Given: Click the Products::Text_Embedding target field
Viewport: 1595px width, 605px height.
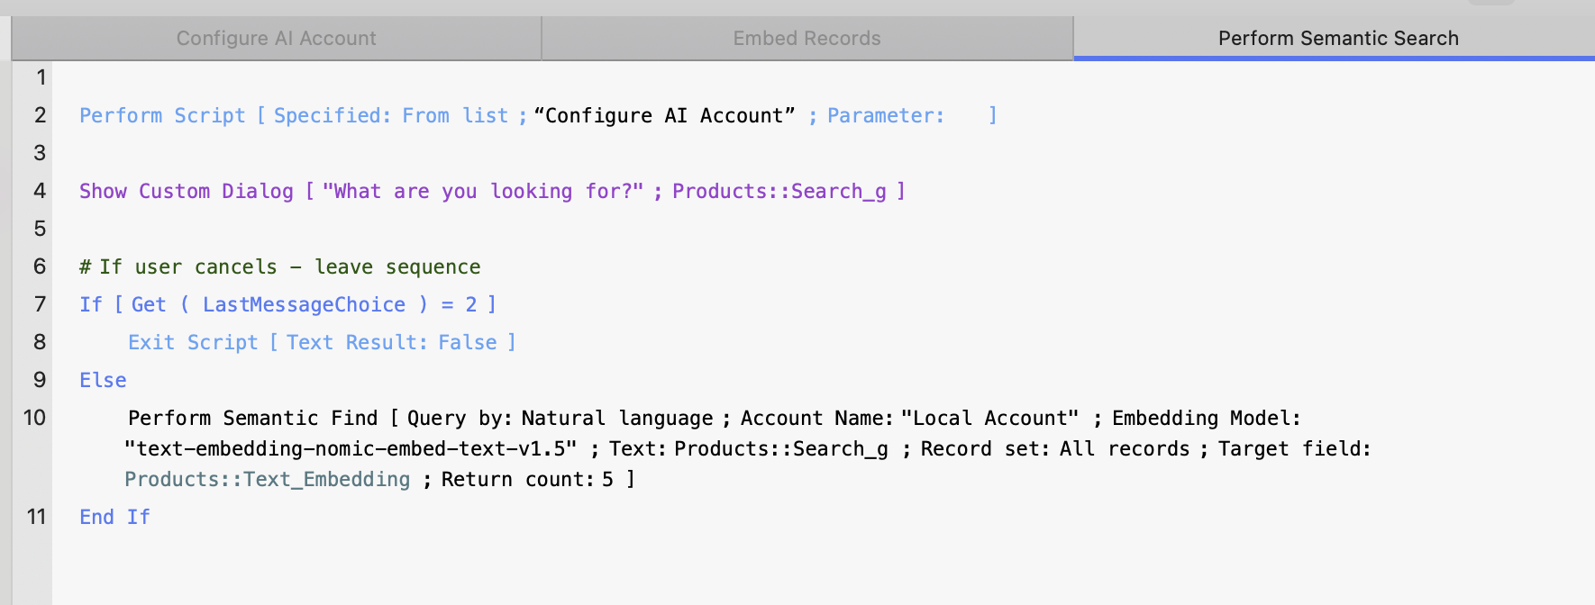Looking at the screenshot, I should 268,479.
